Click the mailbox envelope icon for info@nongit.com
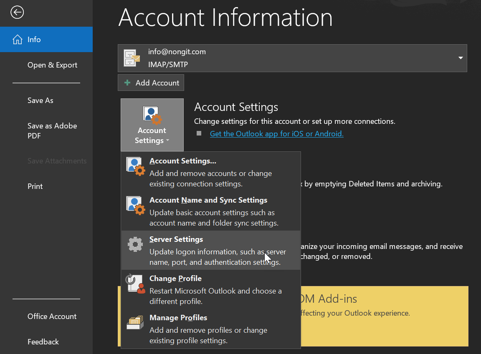Image resolution: width=481 pixels, height=354 pixels. click(132, 58)
